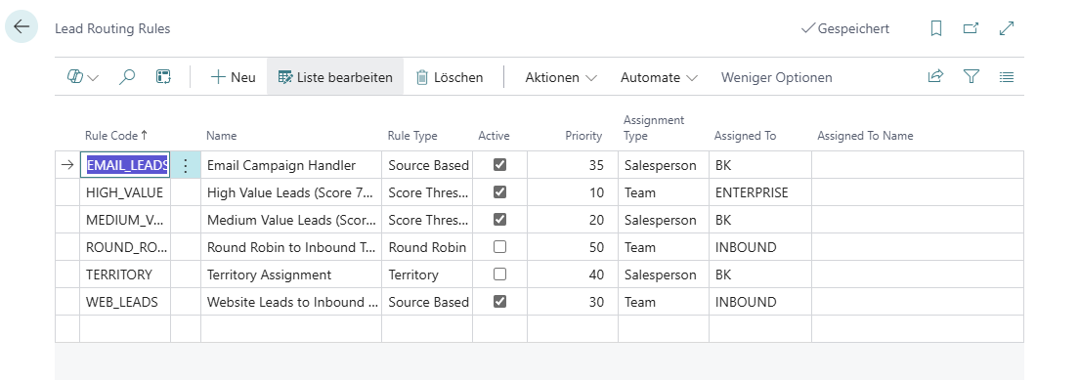The image size is (1079, 380).
Task: Click priority 10 cell
Action: pos(573,192)
